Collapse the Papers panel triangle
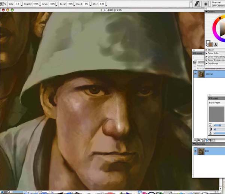 [210, 98]
